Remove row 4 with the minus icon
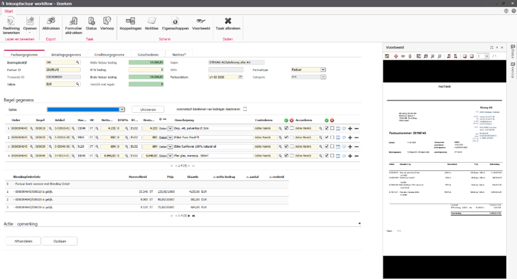 [357, 156]
